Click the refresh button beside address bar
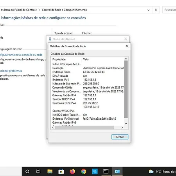 [156, 10]
